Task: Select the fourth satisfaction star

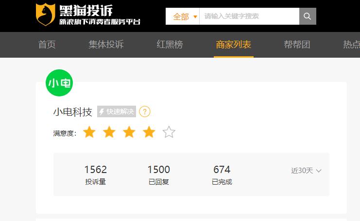Action: (149, 132)
